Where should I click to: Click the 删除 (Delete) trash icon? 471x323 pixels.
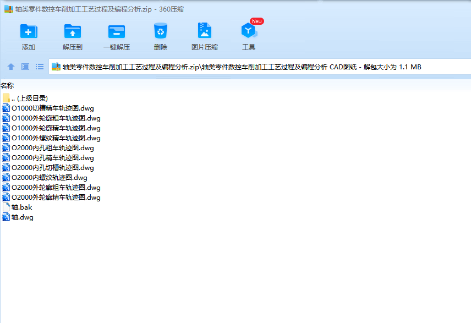(x=161, y=31)
